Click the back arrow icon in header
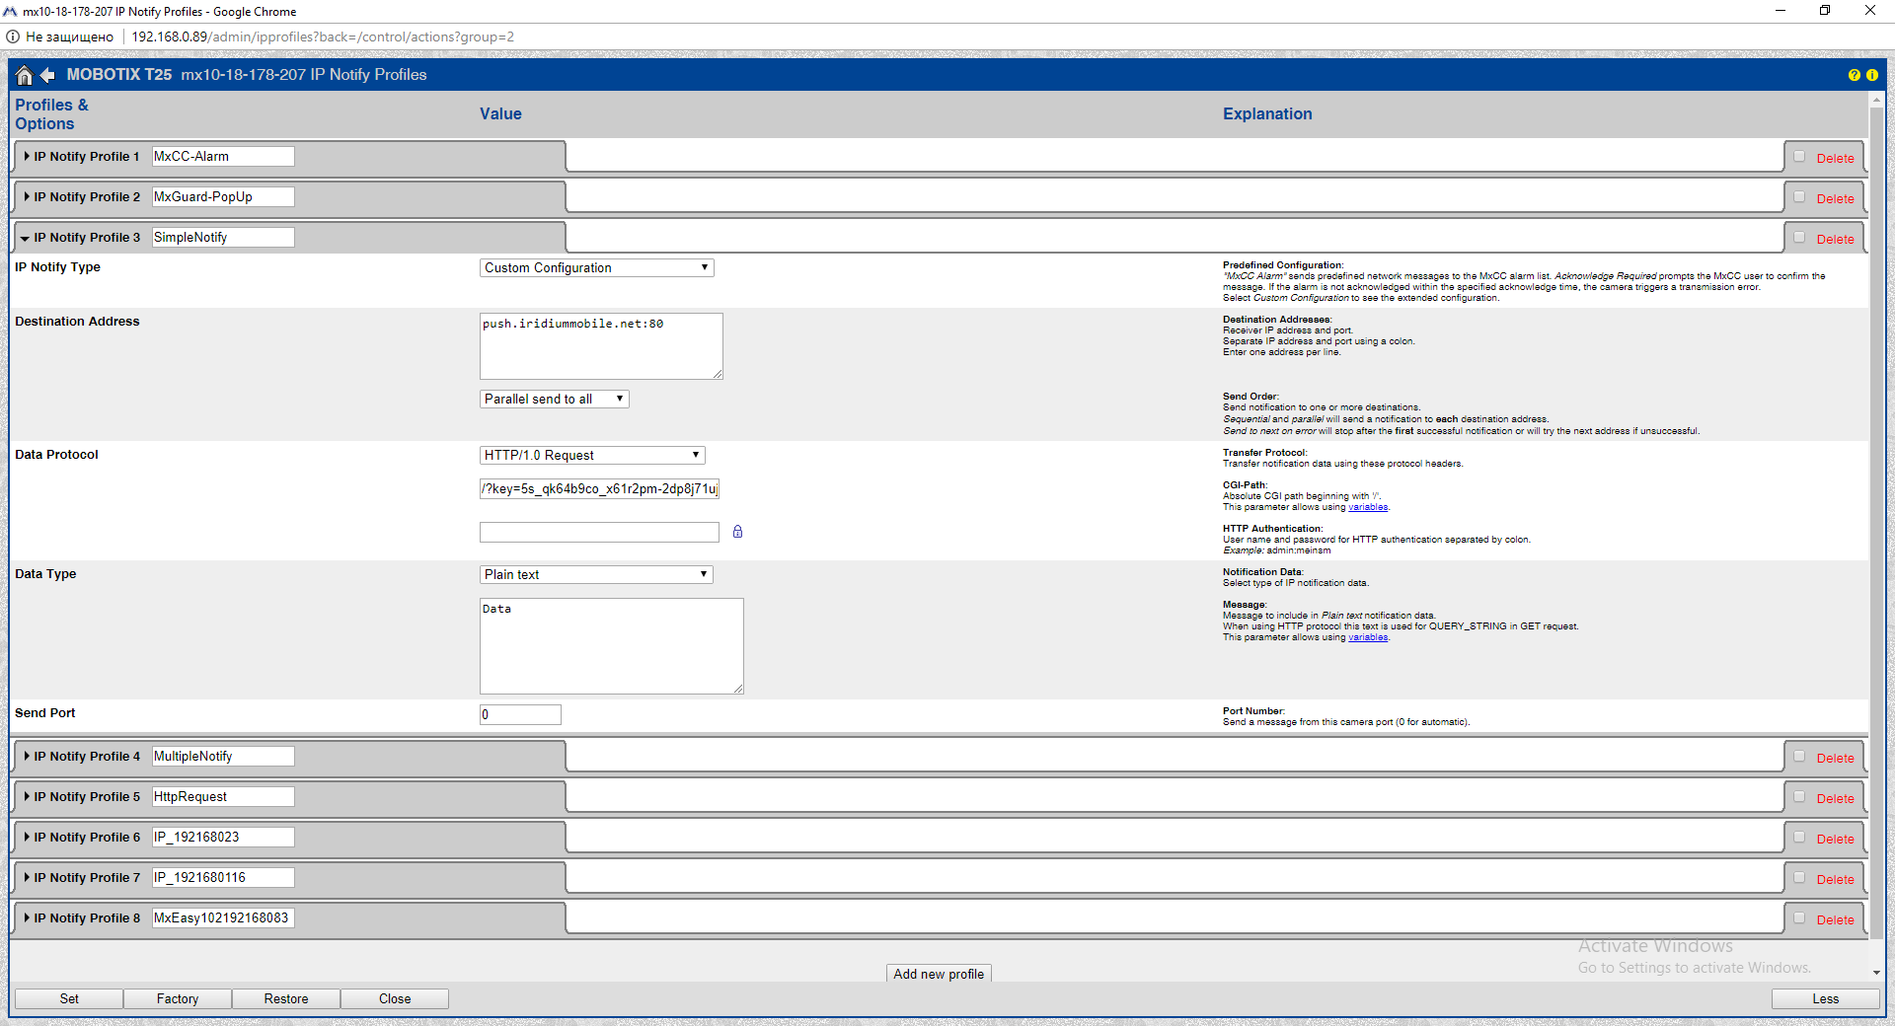This screenshot has width=1895, height=1026. click(47, 75)
